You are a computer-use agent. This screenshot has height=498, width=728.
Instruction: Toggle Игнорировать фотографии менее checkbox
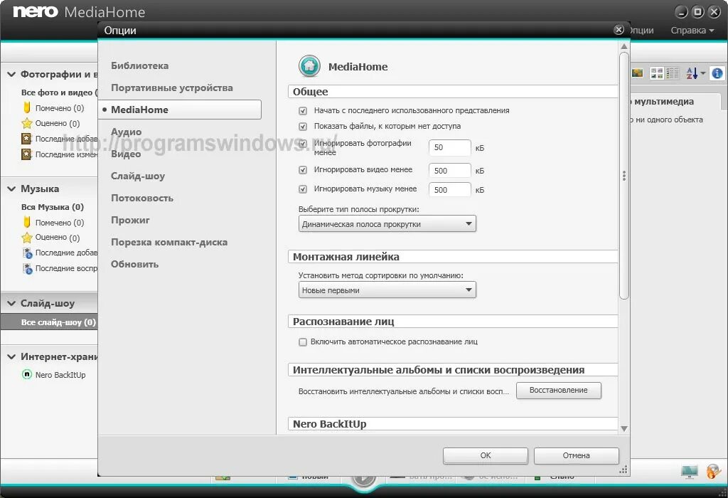point(303,144)
